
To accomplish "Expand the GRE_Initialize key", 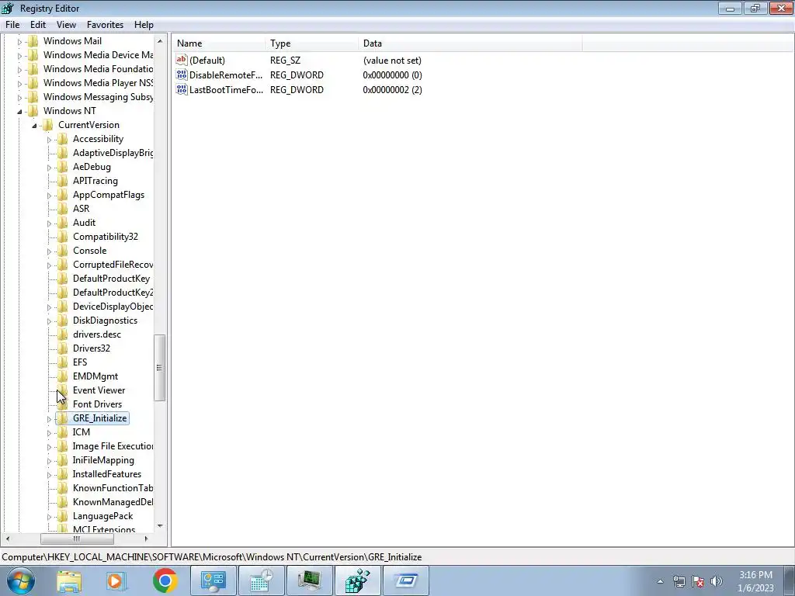I will [x=49, y=418].
